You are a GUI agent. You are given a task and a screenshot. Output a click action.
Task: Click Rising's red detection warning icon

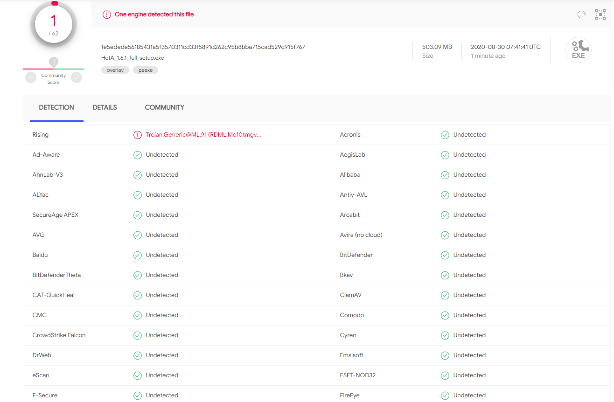(138, 135)
